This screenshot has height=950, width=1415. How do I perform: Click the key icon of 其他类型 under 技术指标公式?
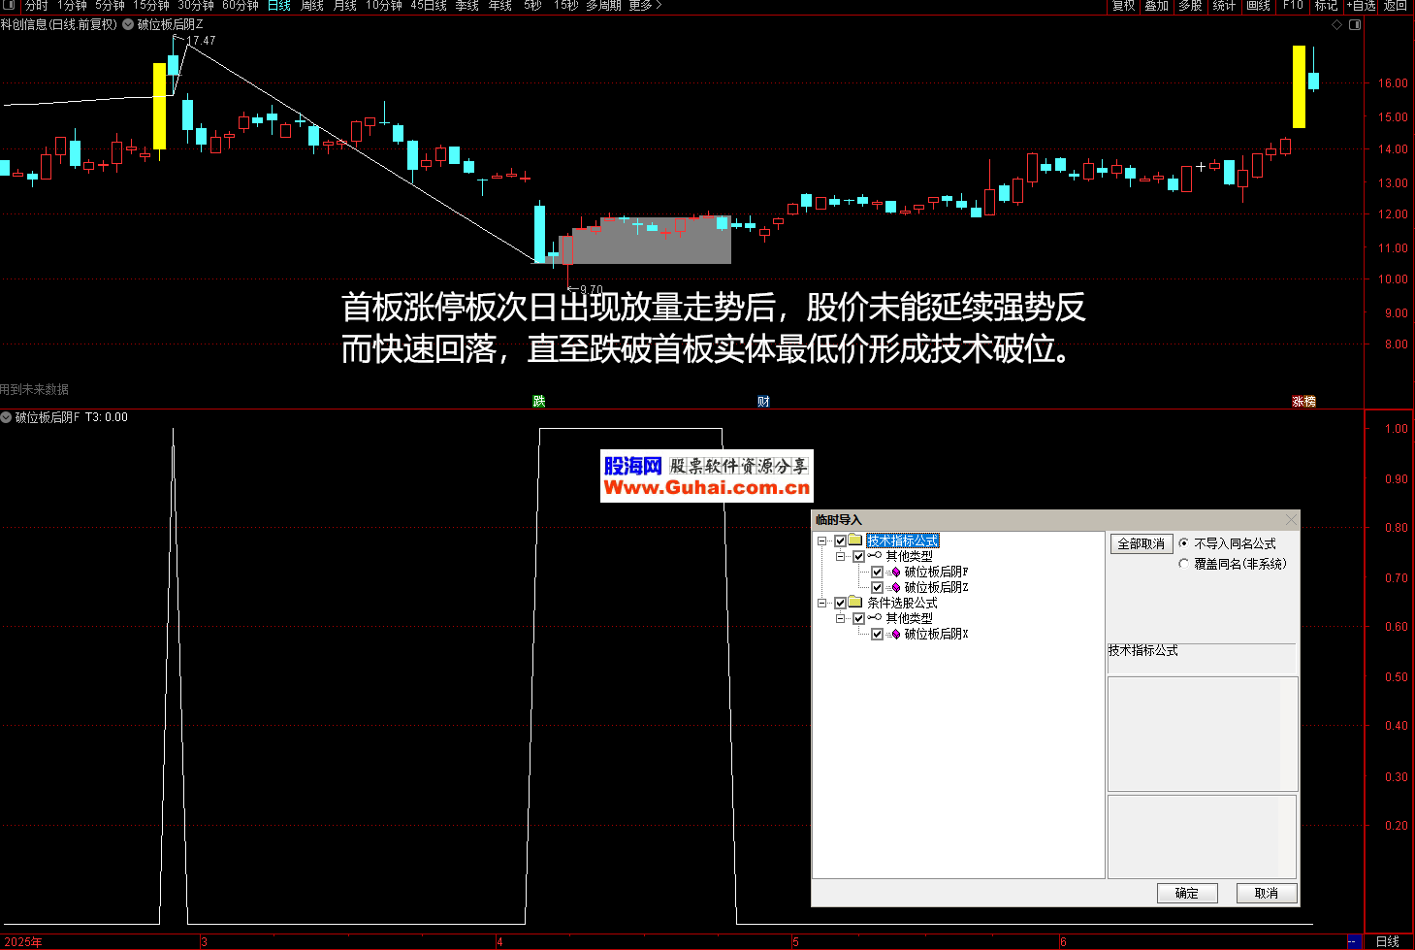[875, 556]
